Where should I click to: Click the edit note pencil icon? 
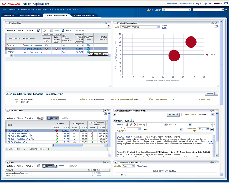tap(131, 124)
